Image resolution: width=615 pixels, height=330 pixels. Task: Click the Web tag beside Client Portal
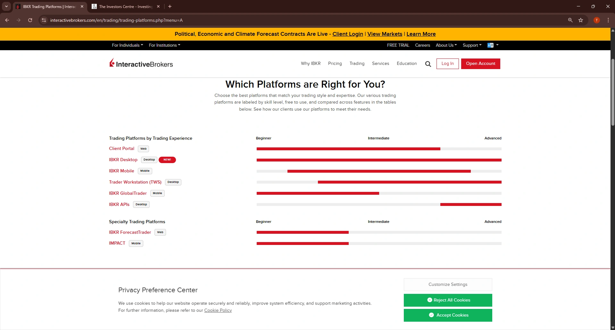click(143, 149)
